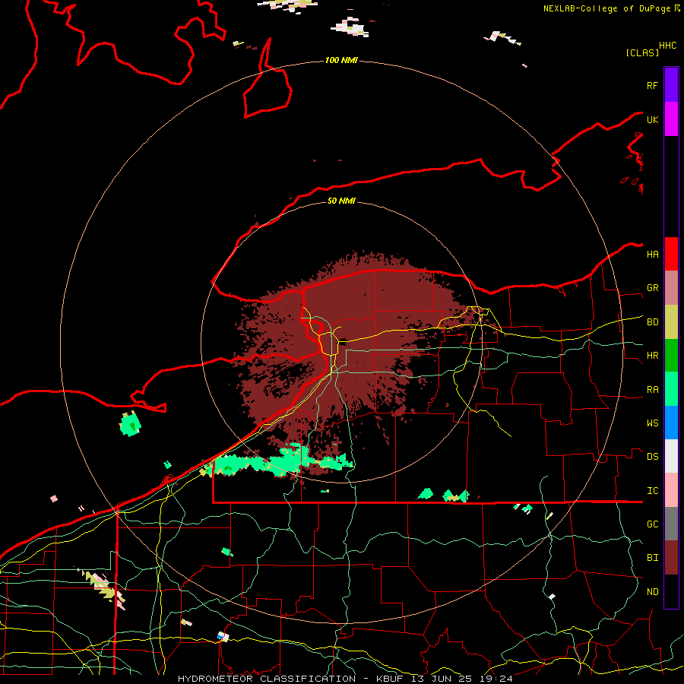Click the [CLAS] legend heading

point(642,52)
